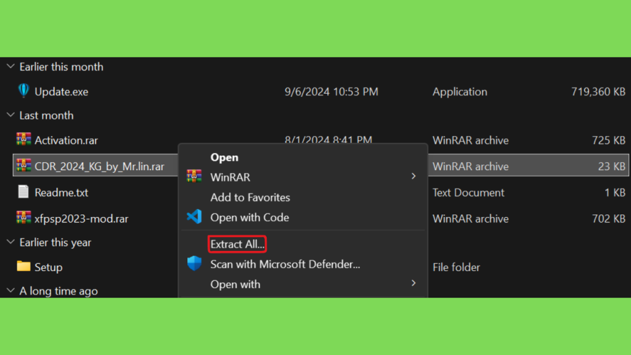631x355 pixels.
Task: Select Open in the context menu
Action: [x=224, y=157]
